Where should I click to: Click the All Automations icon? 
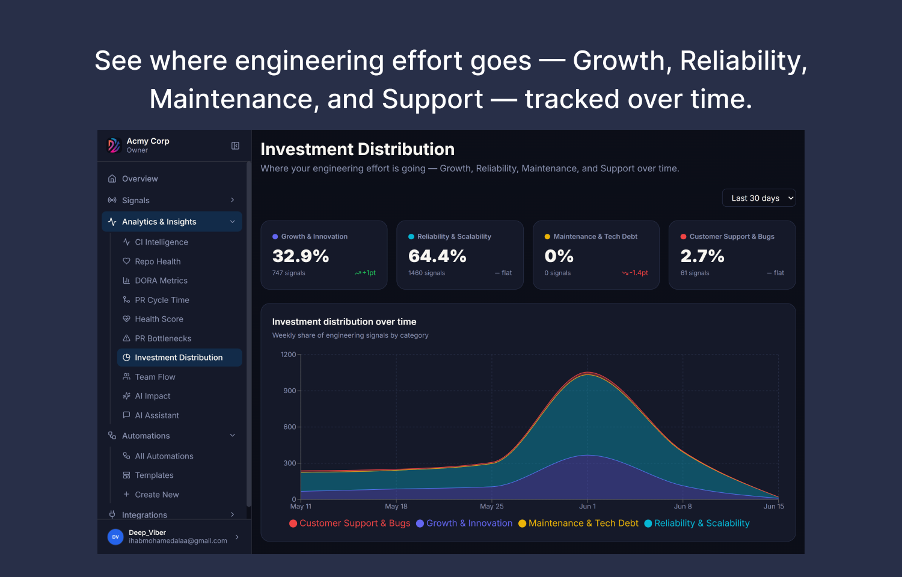pyautogui.click(x=126, y=456)
